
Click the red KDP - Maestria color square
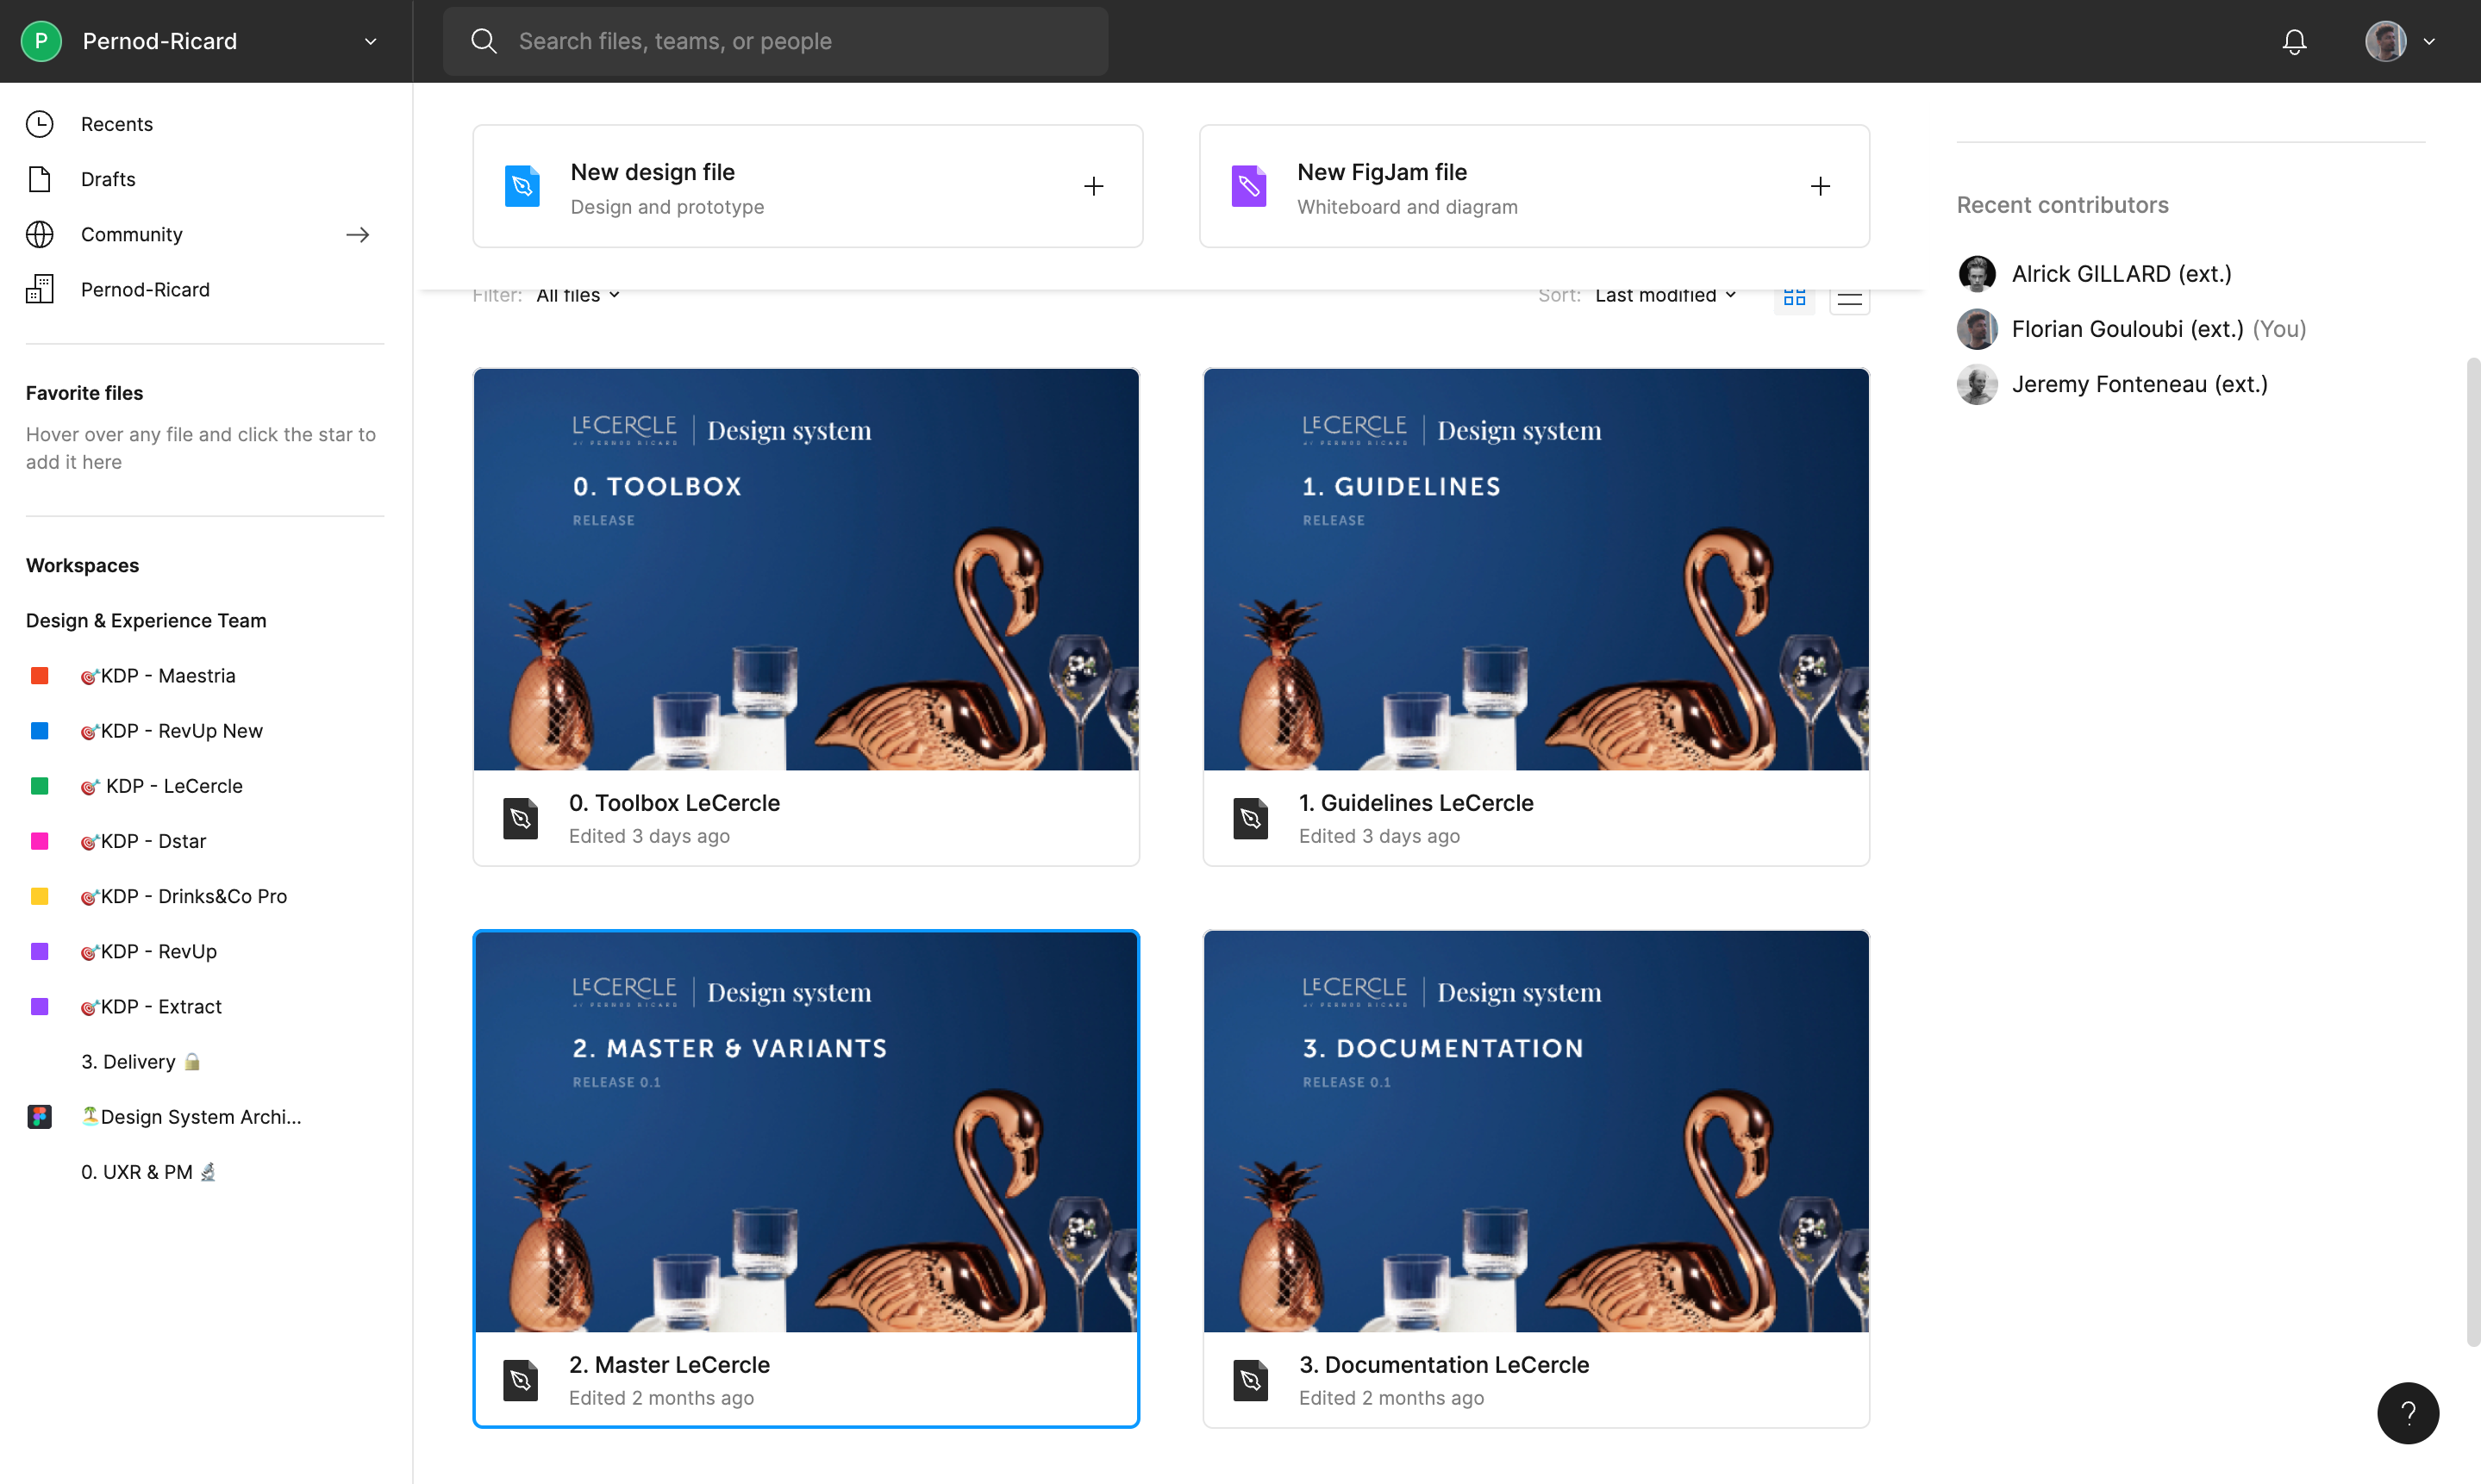click(40, 676)
